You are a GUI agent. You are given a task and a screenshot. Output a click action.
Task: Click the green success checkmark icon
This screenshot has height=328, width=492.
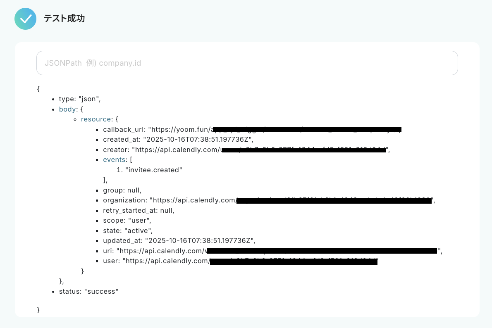coord(26,19)
